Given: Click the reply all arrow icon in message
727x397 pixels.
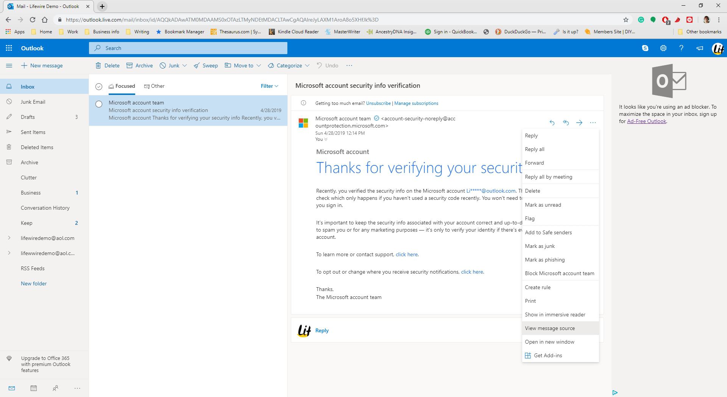Looking at the screenshot, I should [x=566, y=122].
